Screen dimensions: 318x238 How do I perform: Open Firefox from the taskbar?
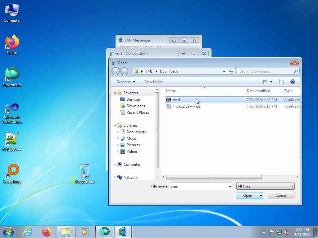point(47,232)
